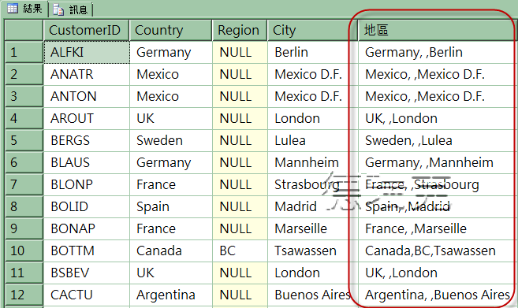Select row header number 6
The height and width of the screenshot is (308, 518).
(x=24, y=162)
